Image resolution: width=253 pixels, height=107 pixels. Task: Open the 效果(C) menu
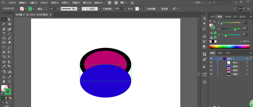pos(65,3)
